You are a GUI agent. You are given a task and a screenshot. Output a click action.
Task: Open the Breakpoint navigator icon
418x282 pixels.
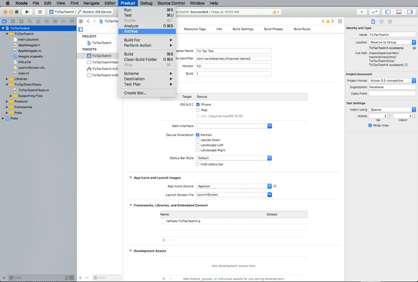[x=64, y=21]
